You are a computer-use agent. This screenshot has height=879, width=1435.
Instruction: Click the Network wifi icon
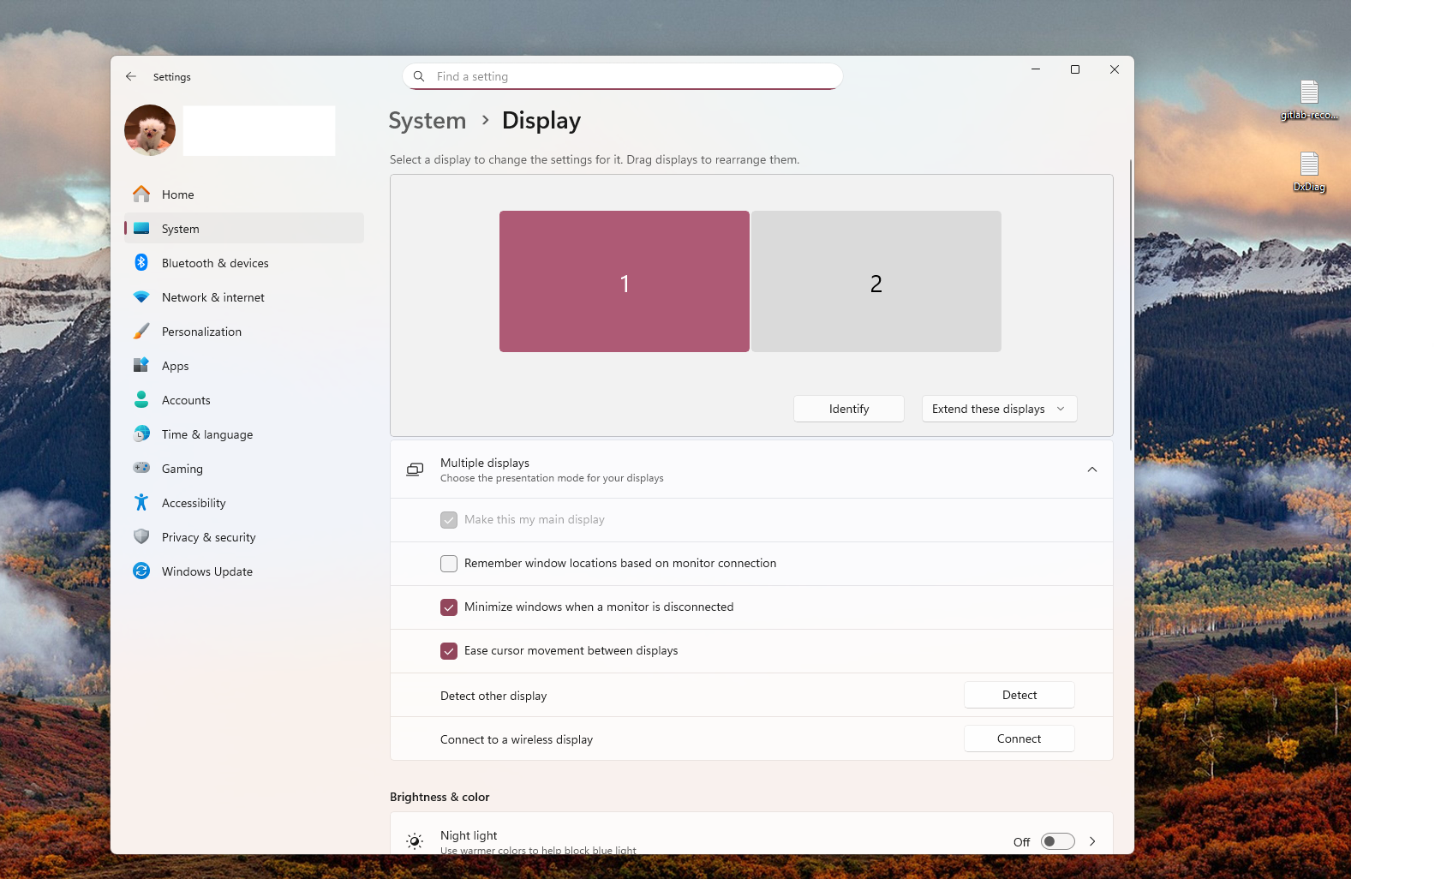(141, 297)
